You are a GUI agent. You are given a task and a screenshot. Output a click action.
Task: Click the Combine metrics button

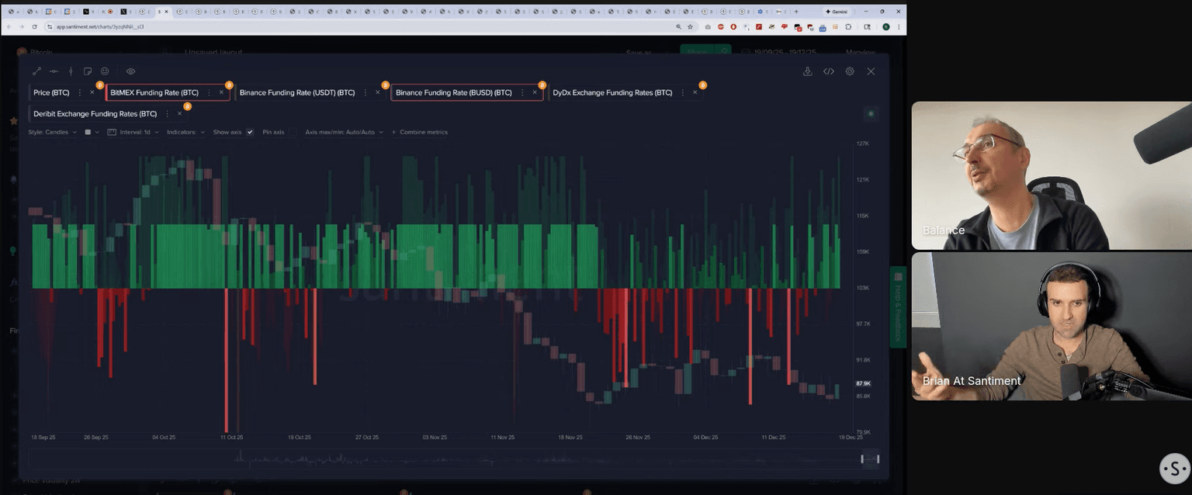(x=419, y=133)
